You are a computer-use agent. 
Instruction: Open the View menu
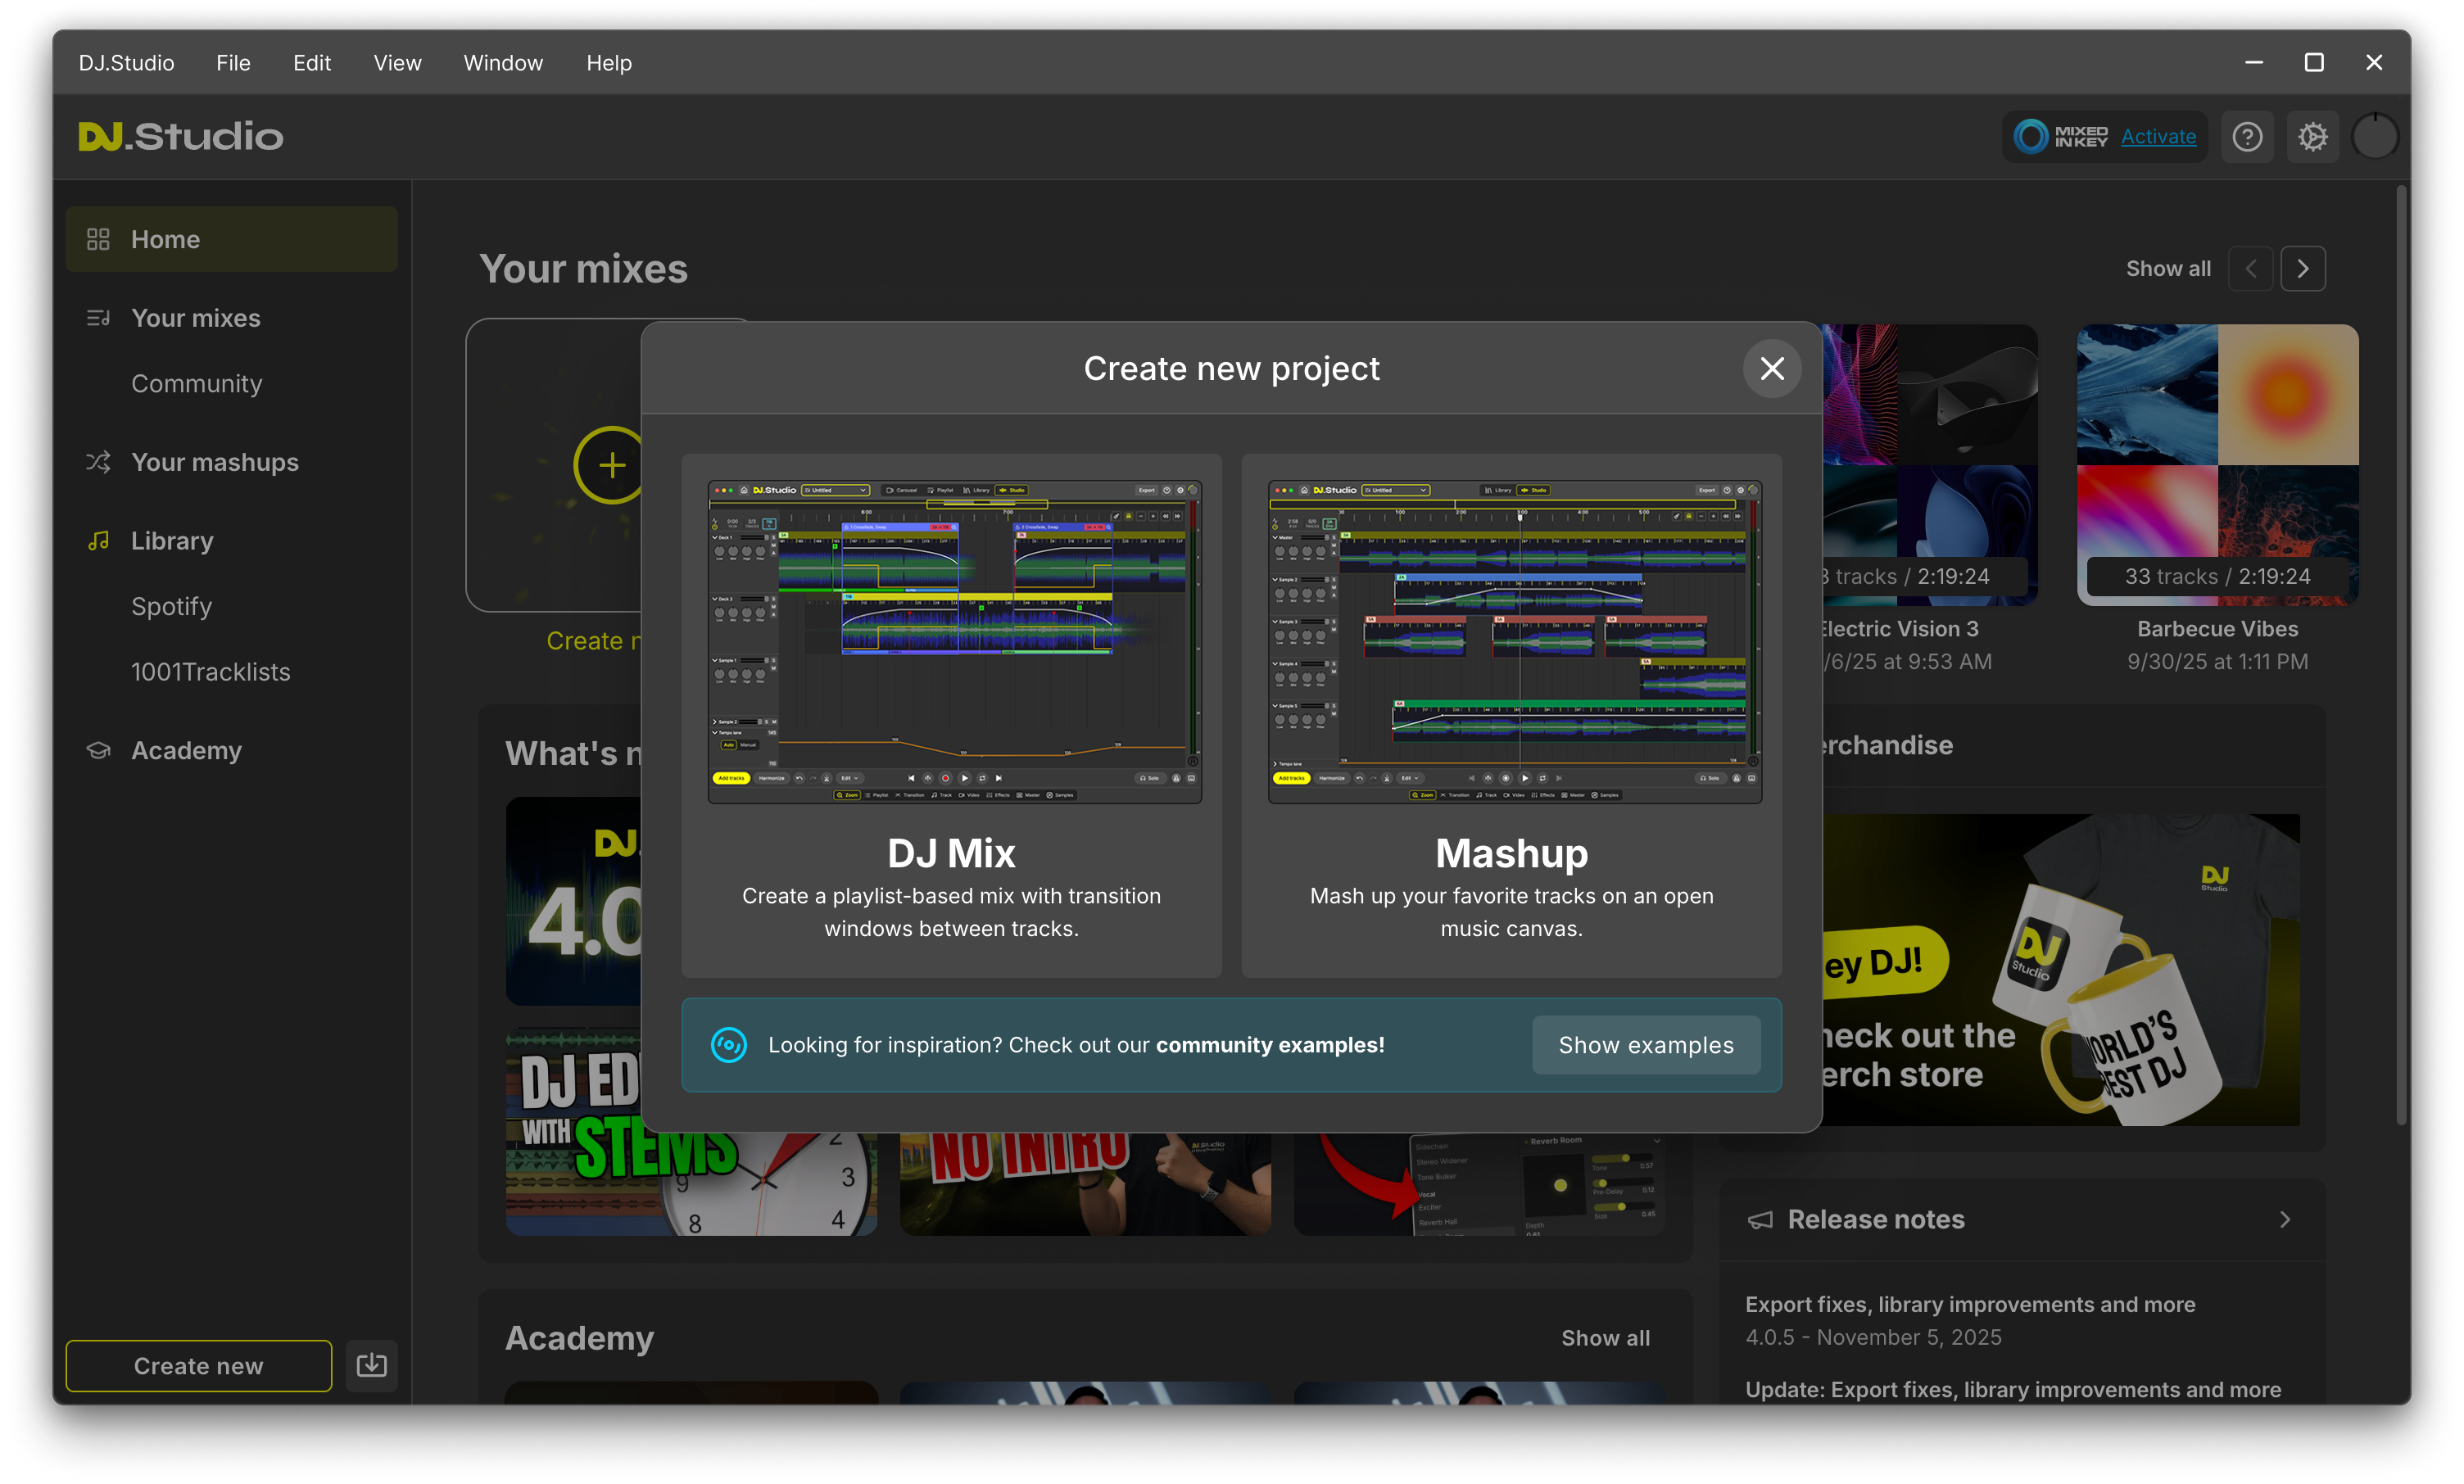coord(397,62)
